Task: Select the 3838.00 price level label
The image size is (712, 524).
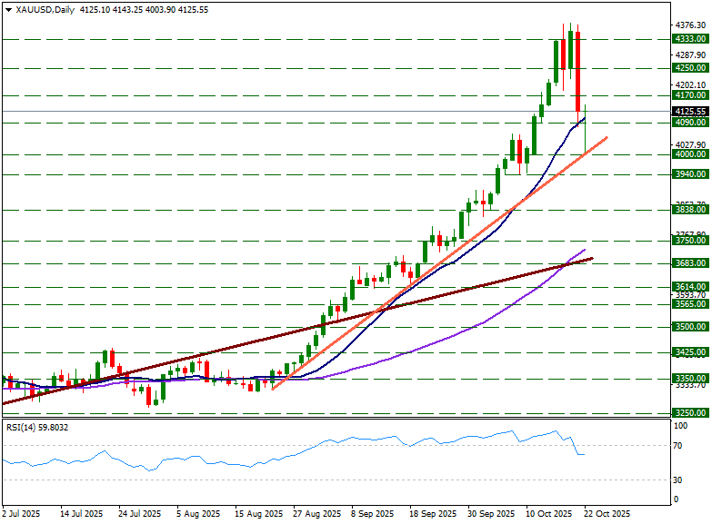Action: pyautogui.click(x=690, y=210)
